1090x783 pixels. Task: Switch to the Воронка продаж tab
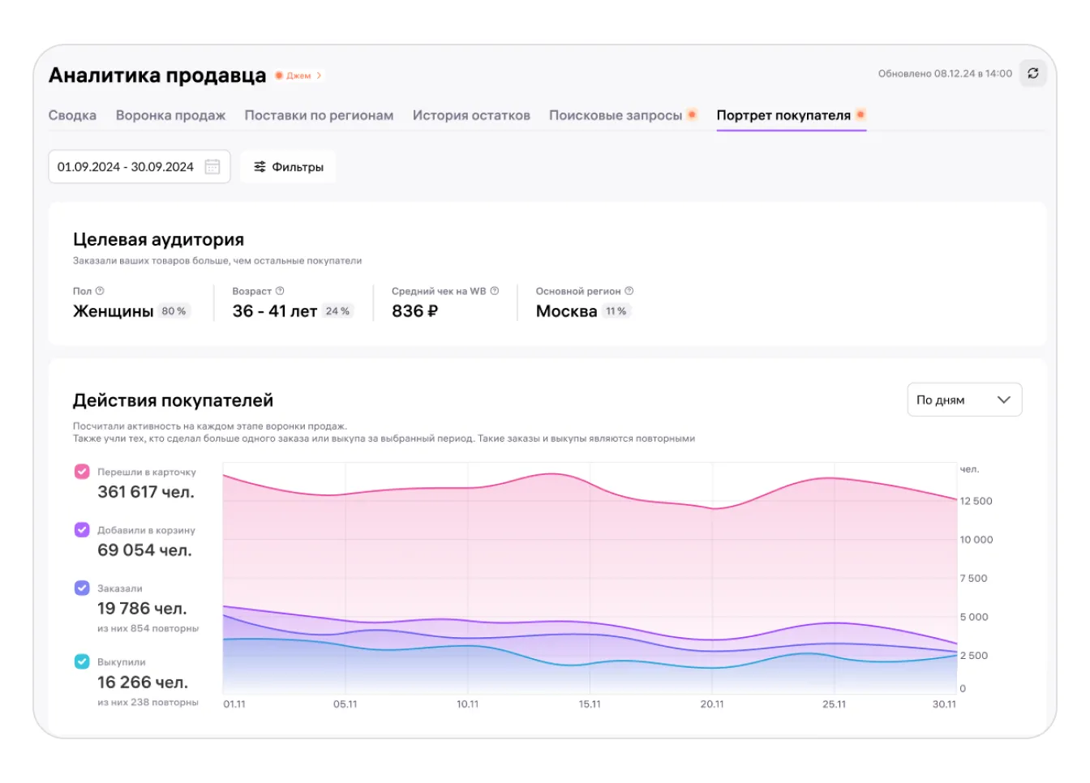point(170,116)
